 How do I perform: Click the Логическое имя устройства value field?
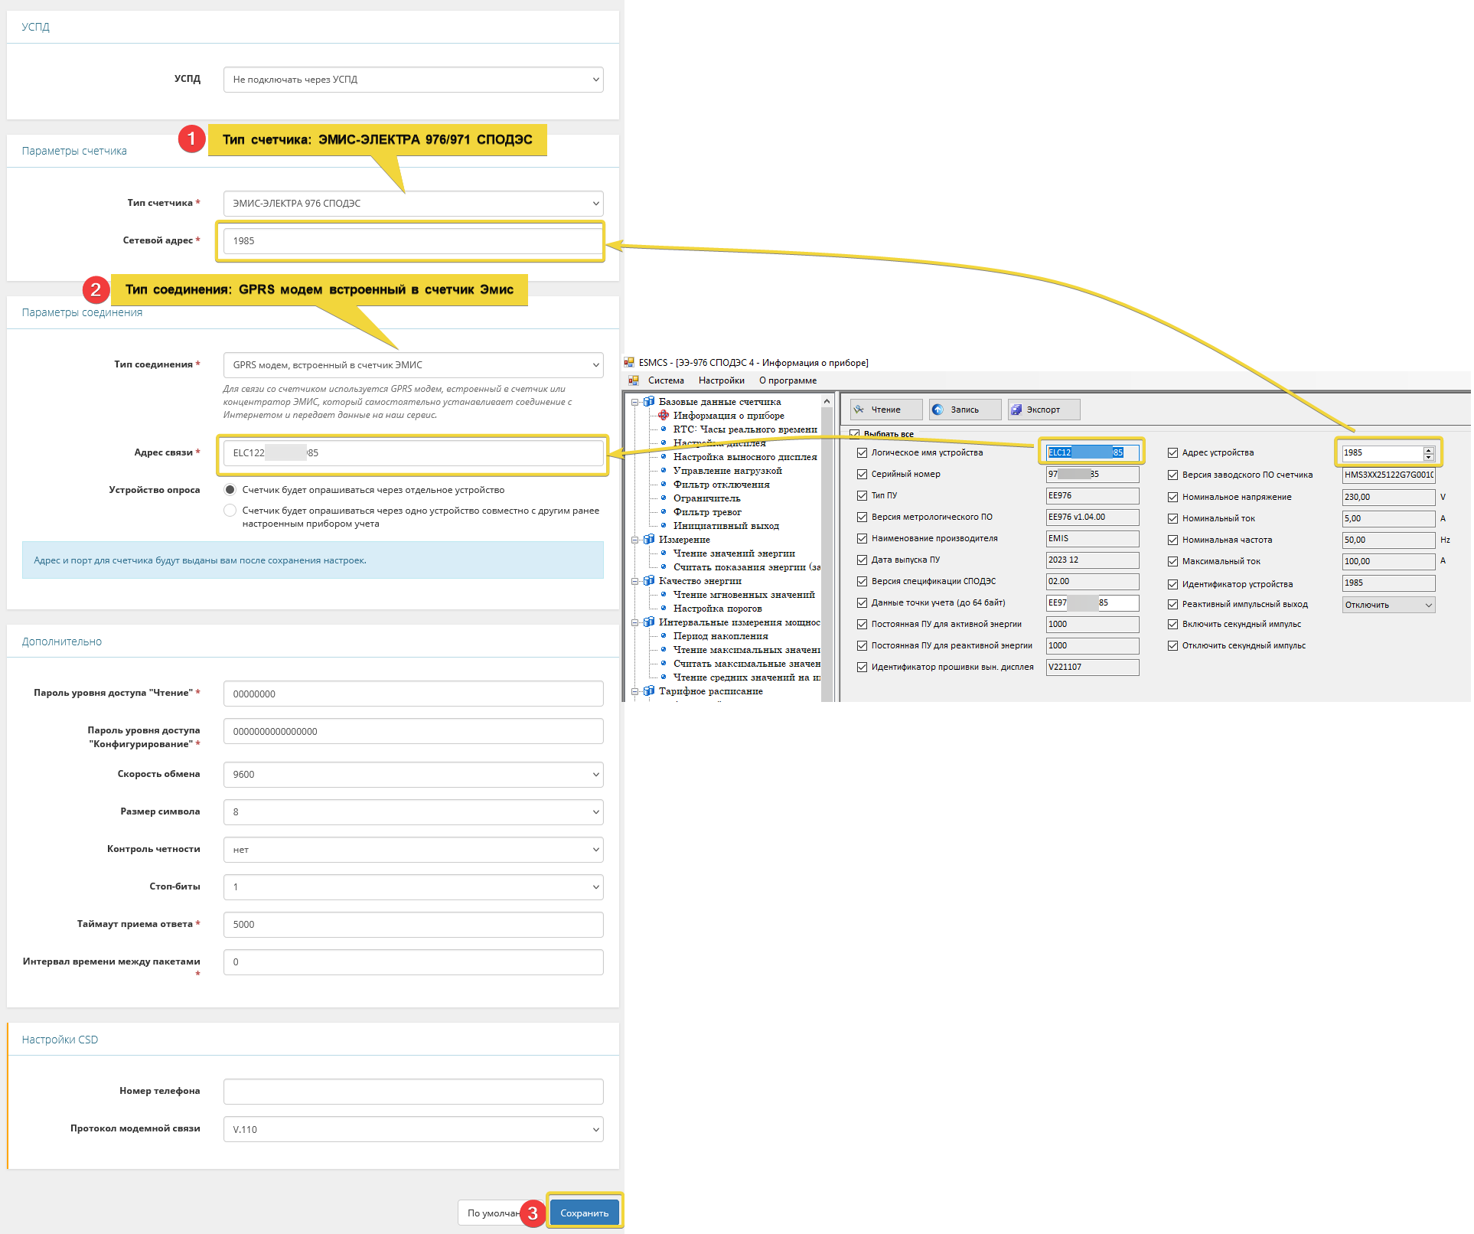[1092, 452]
